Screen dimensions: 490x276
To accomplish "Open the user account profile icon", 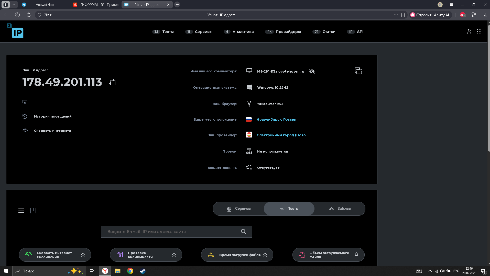I will click(x=469, y=31).
